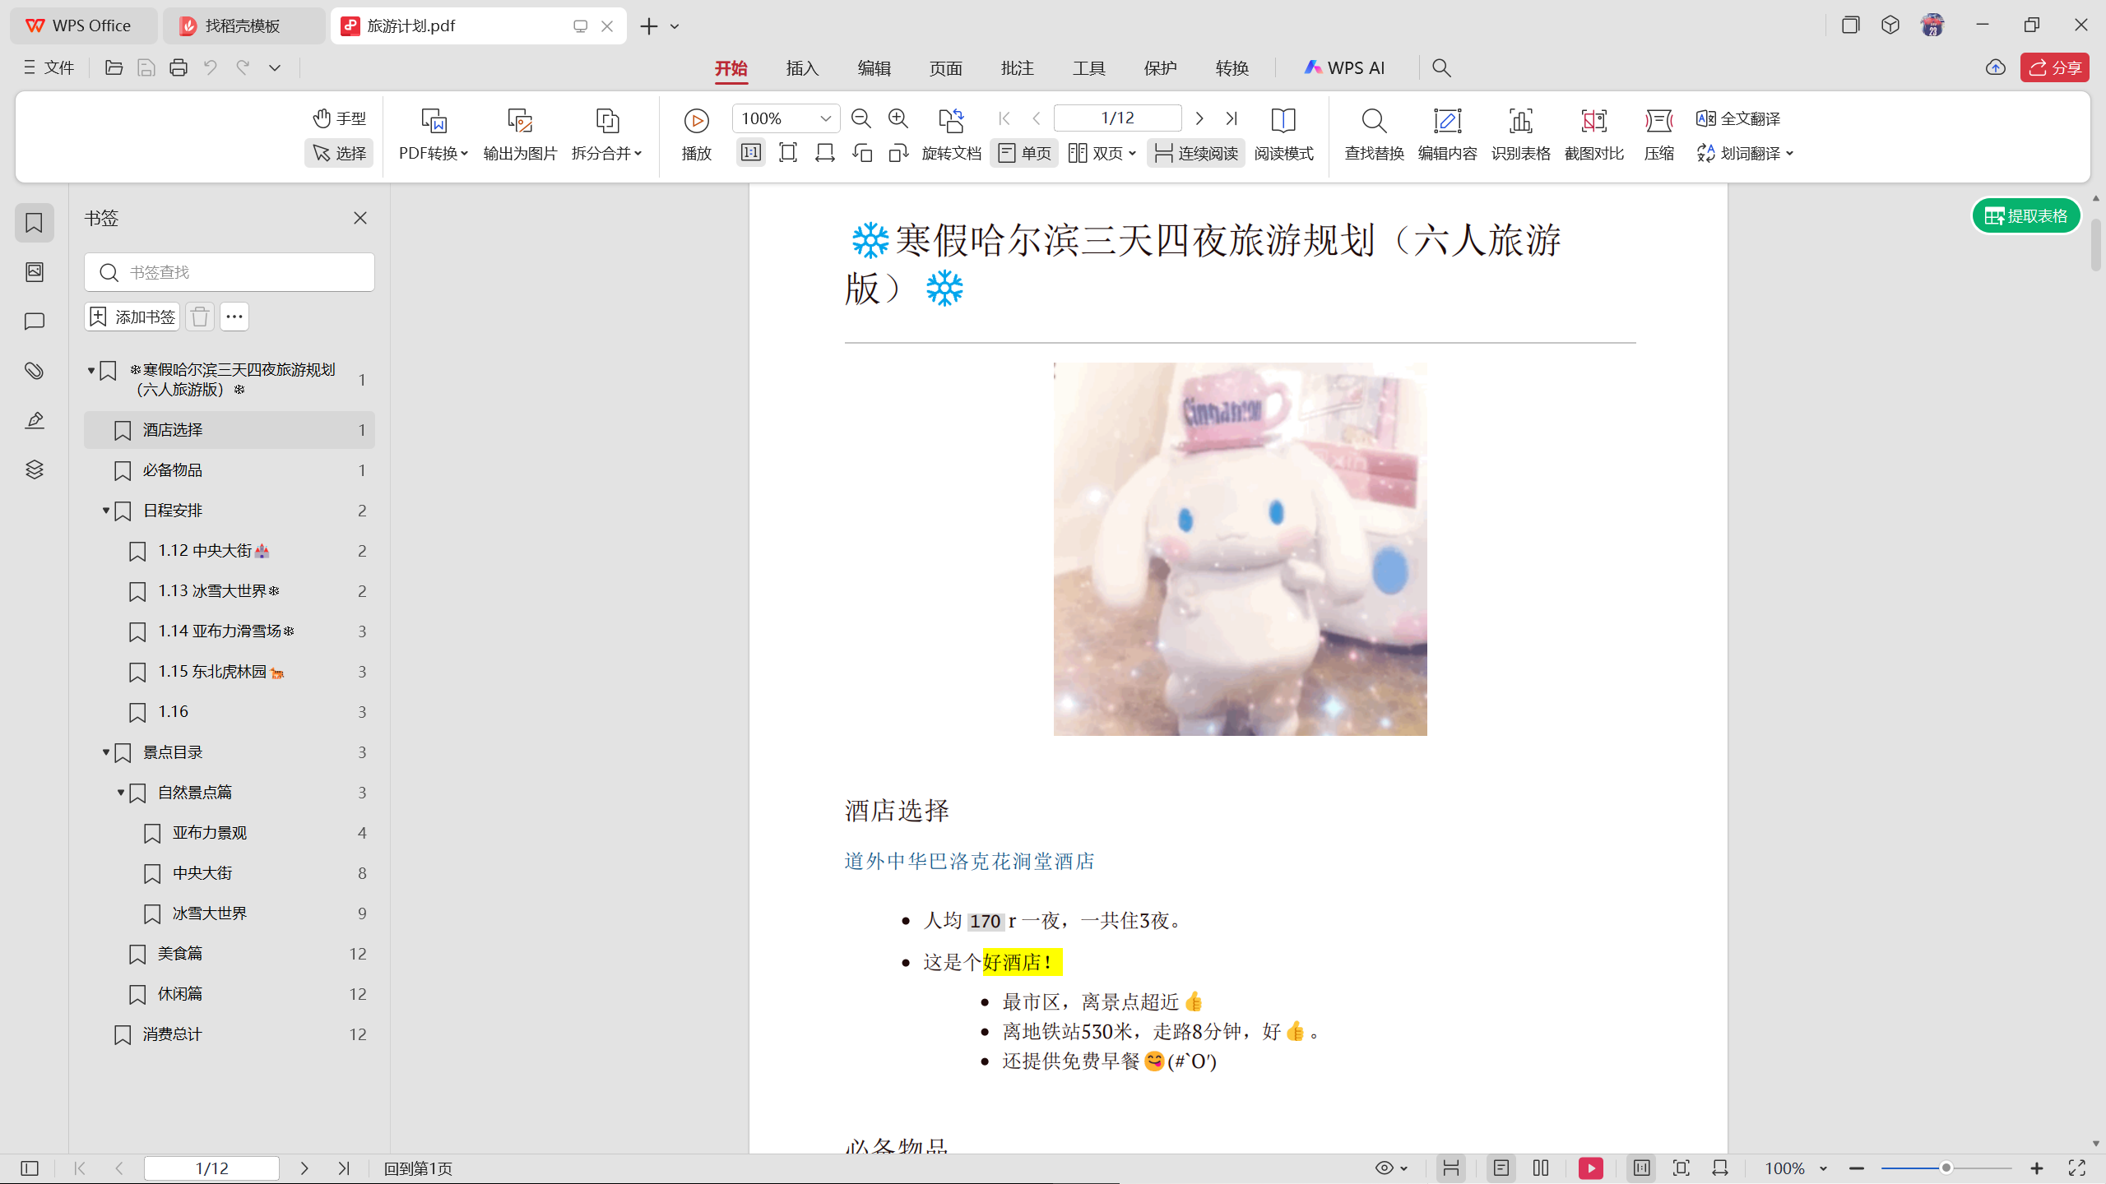2106x1184 pixels.
Task: Open the PDF转换 dropdown
Action: (x=434, y=135)
